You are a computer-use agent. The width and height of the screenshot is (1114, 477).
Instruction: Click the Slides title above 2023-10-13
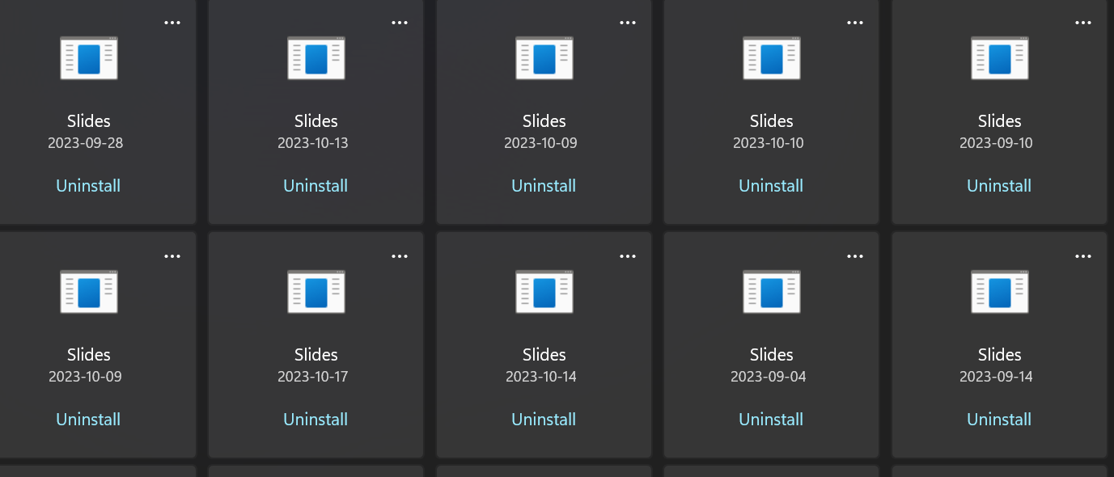(316, 121)
